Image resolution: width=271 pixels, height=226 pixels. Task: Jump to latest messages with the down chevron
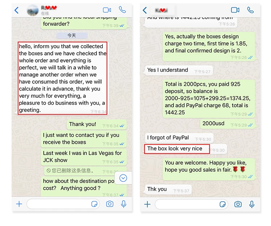123,178
